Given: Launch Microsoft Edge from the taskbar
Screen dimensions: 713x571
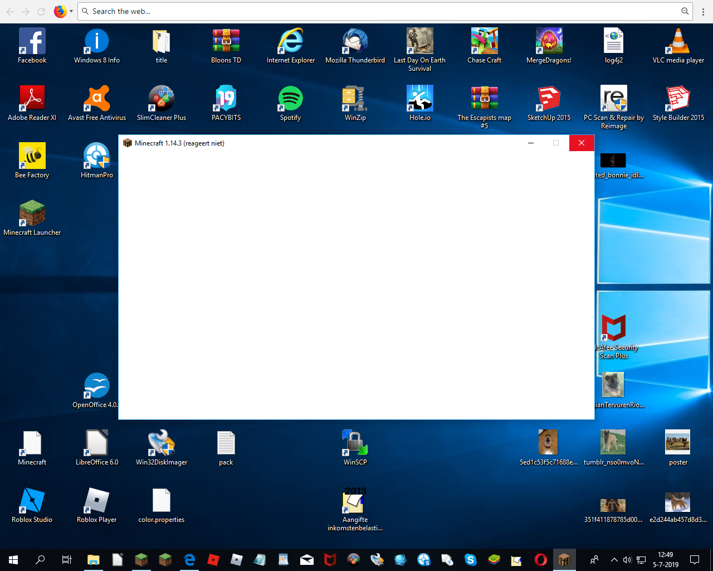Looking at the screenshot, I should [189, 560].
